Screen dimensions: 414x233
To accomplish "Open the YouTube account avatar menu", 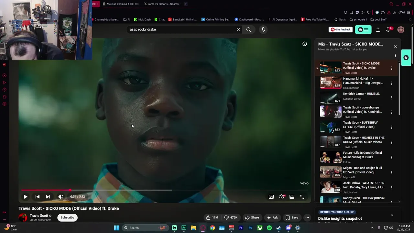I will pyautogui.click(x=401, y=30).
